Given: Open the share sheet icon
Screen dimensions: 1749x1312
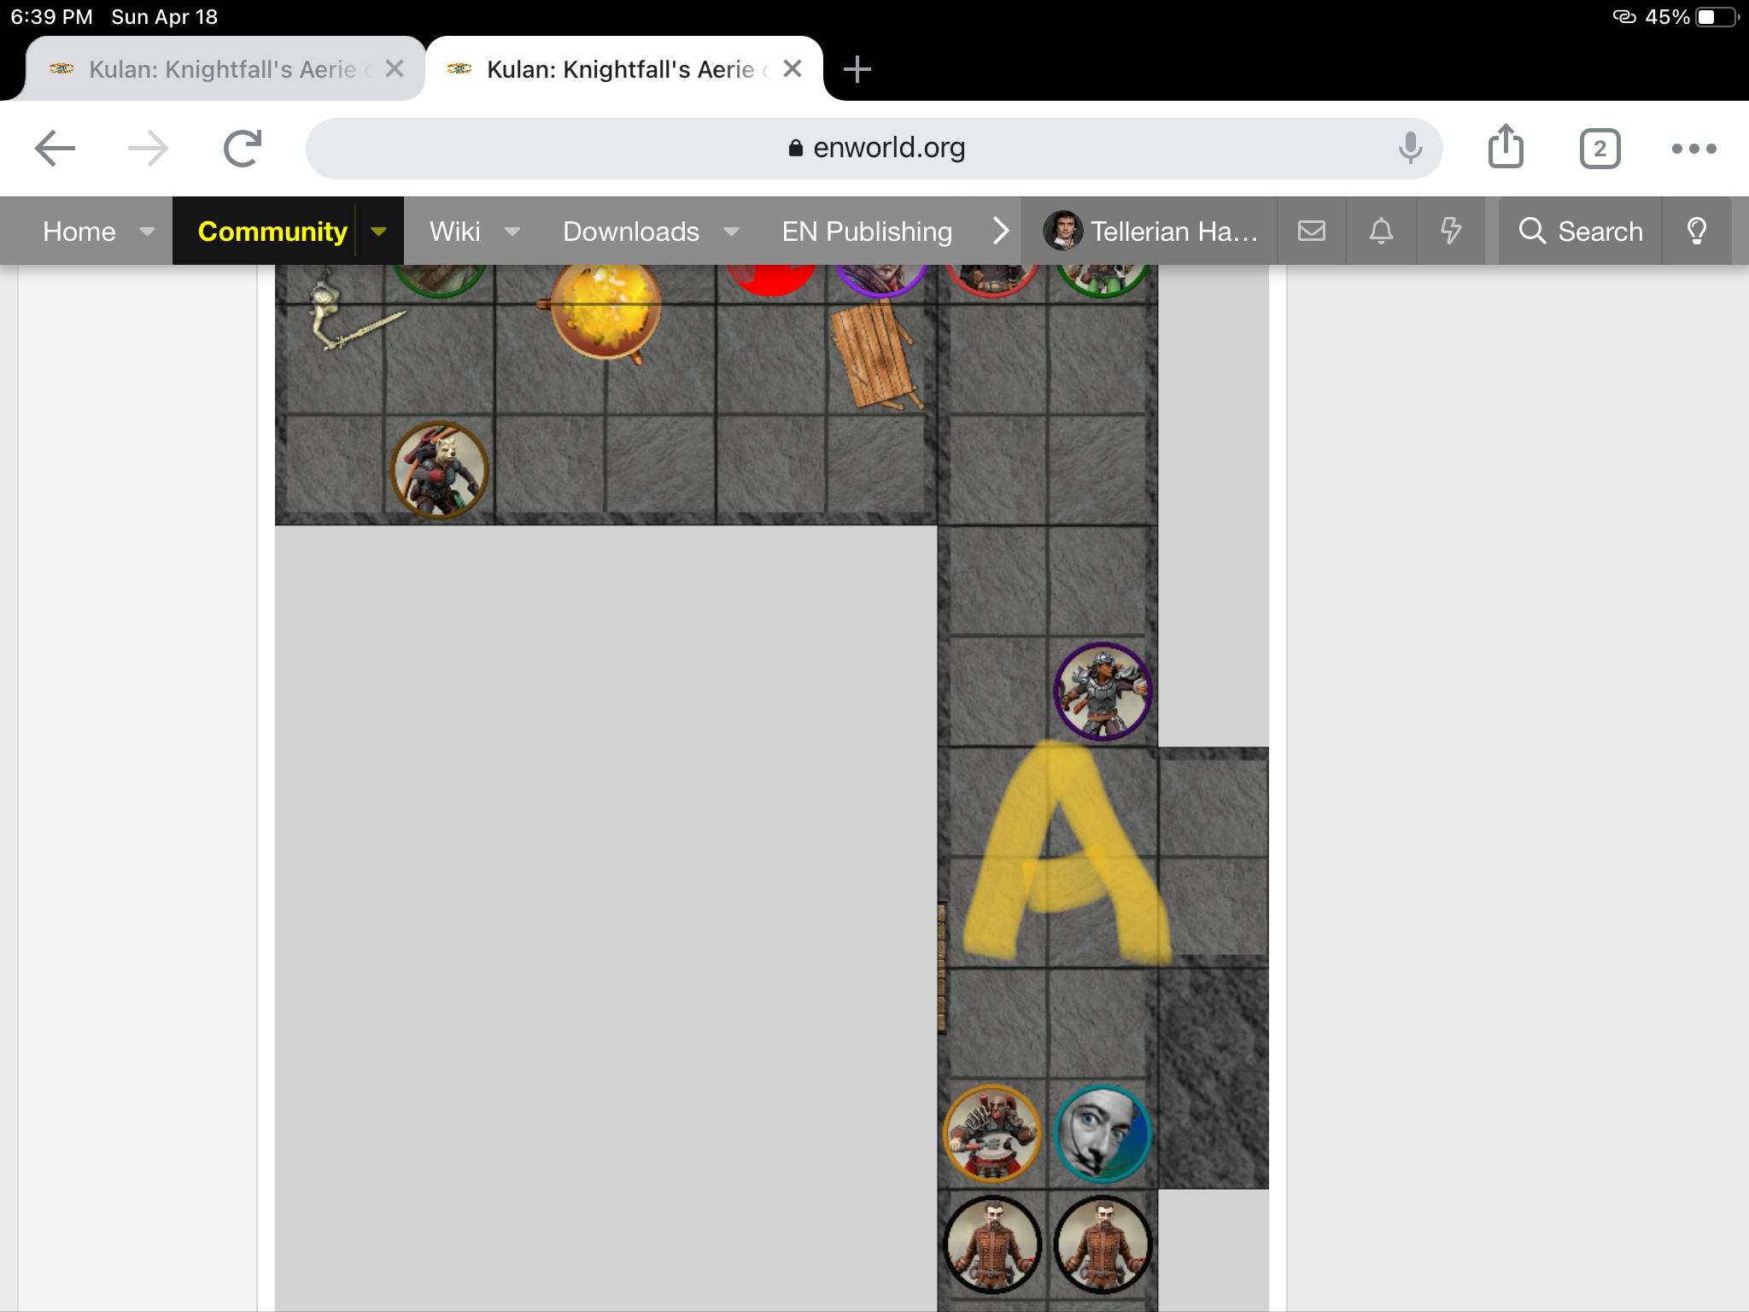Looking at the screenshot, I should (x=1506, y=147).
